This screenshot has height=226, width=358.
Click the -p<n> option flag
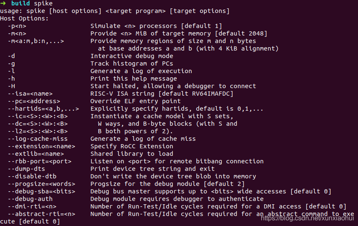17,26
